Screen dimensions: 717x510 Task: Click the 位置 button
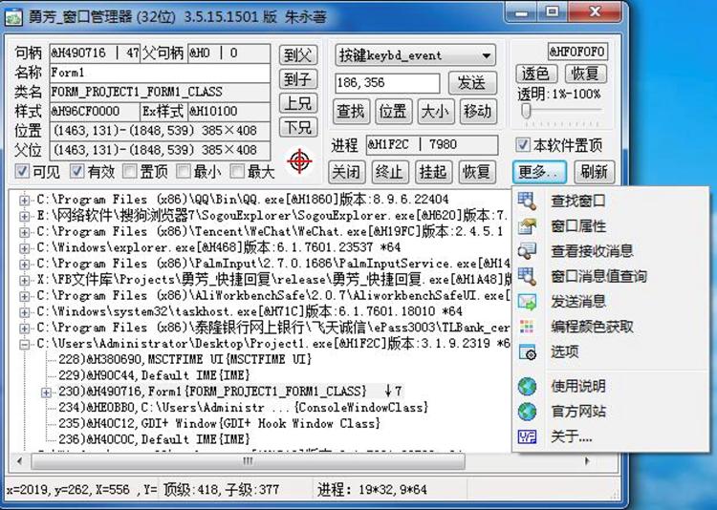(393, 111)
